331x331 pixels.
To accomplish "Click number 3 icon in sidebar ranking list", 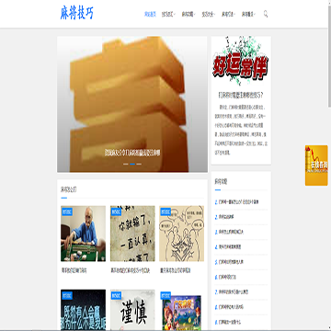I will 216,232.
